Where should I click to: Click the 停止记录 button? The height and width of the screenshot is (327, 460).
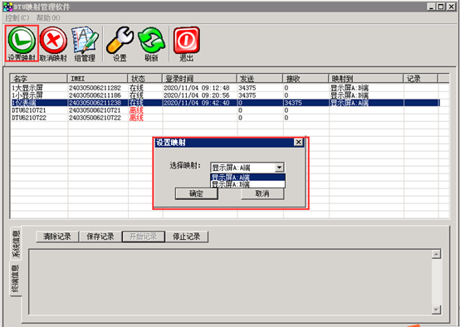coord(187,237)
